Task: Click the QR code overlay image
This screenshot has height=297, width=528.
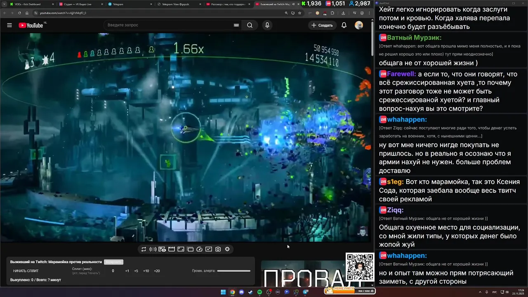Action: (x=360, y=267)
